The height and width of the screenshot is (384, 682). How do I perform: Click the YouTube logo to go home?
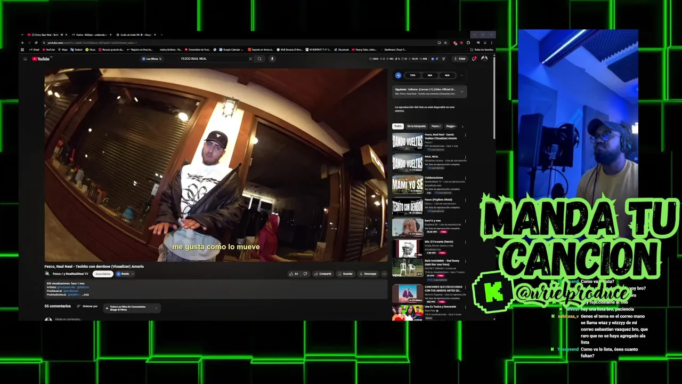pyautogui.click(x=41, y=59)
